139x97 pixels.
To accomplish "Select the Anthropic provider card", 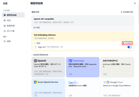I will (x=117, y=67).
